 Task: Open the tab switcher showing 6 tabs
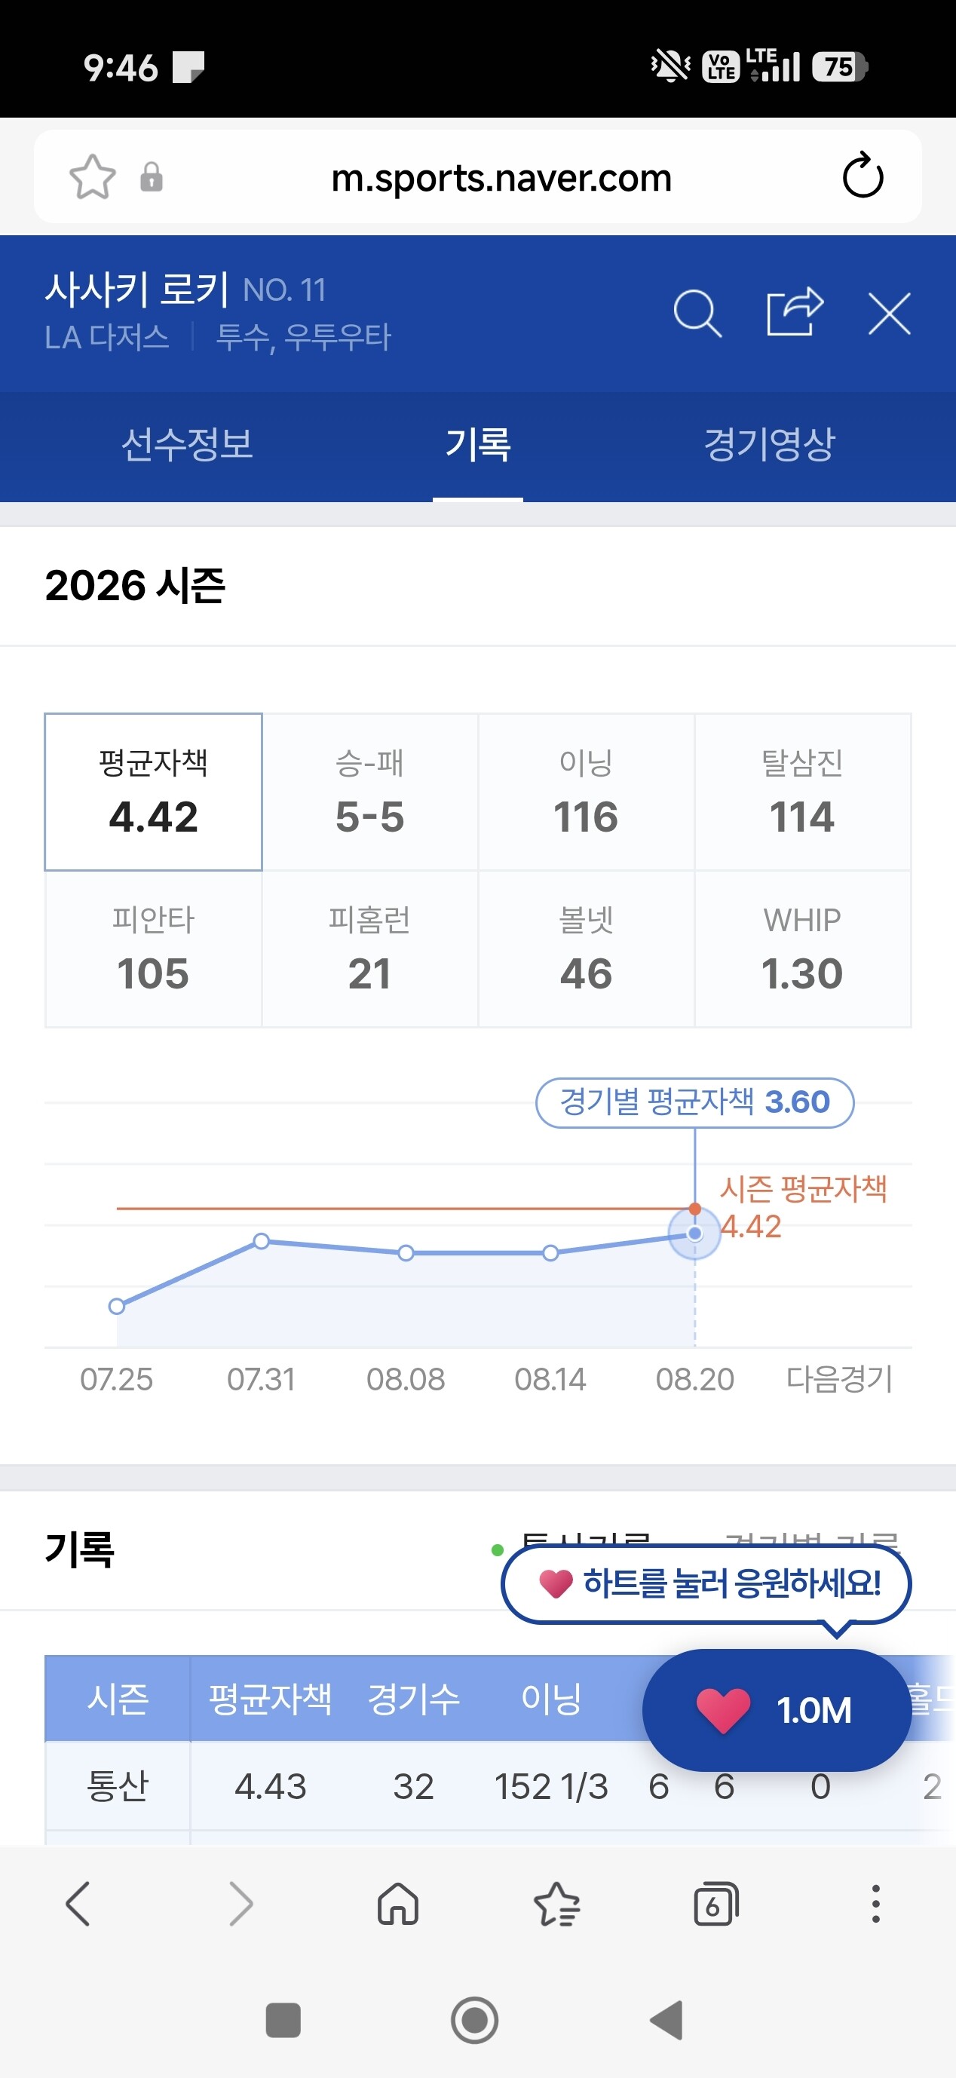[715, 1904]
